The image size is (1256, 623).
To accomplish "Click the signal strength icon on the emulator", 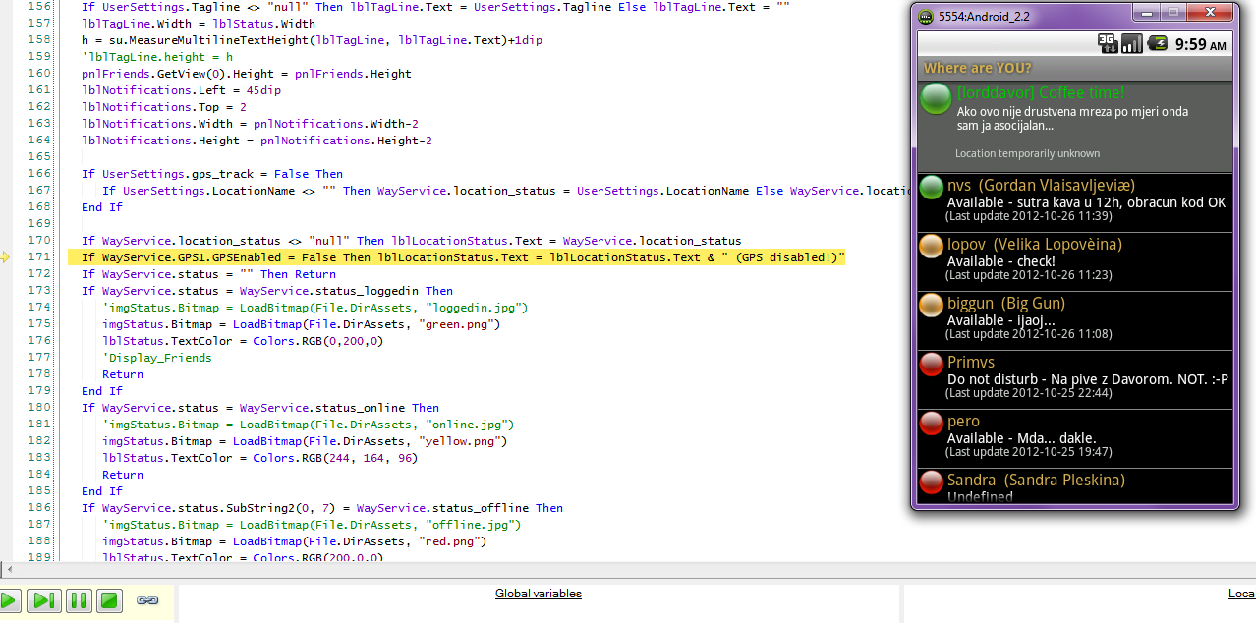I will (1131, 43).
